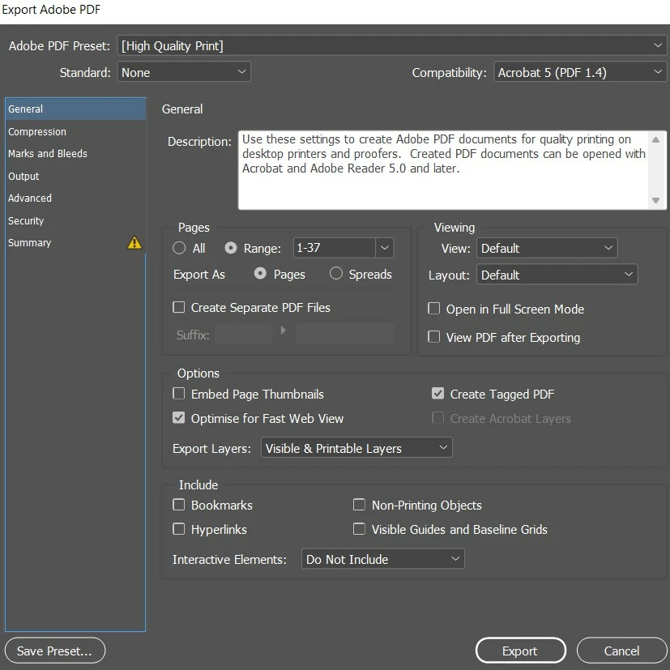Click the Cancel button
This screenshot has width=670, height=670.
point(621,651)
